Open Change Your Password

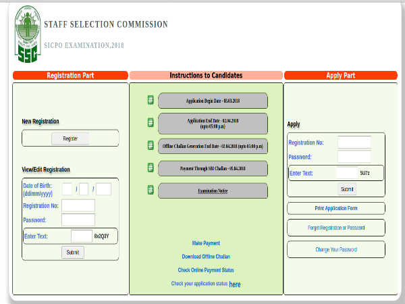click(336, 249)
